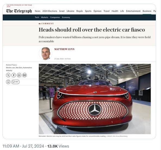Click The Telegraph logo
Viewport: 161px width, 150px height.
pyautogui.click(x=19, y=11)
